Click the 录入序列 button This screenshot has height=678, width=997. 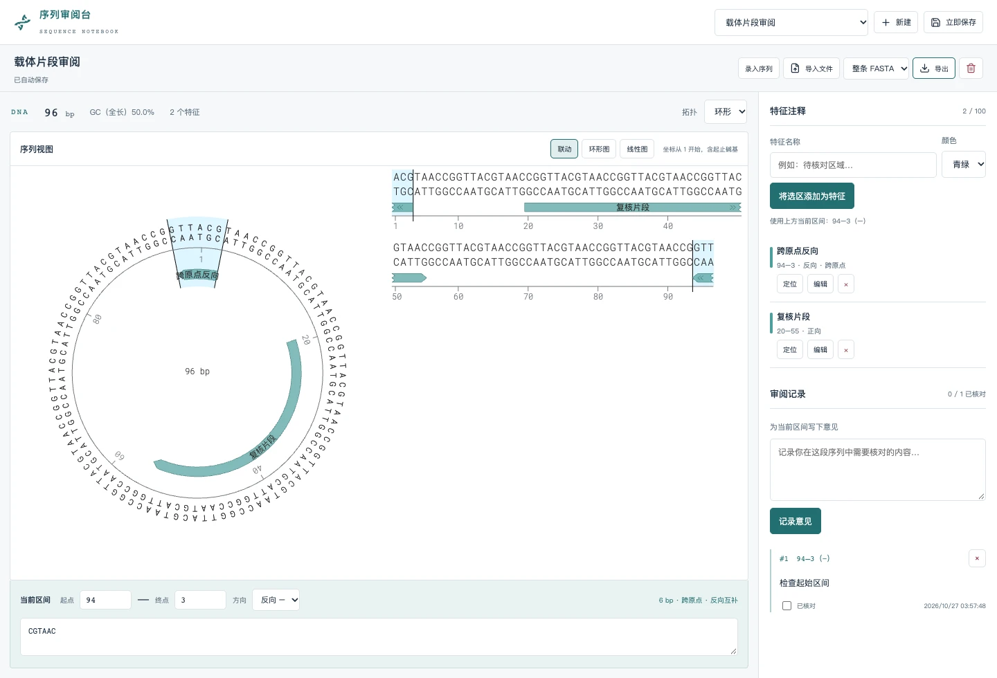759,68
